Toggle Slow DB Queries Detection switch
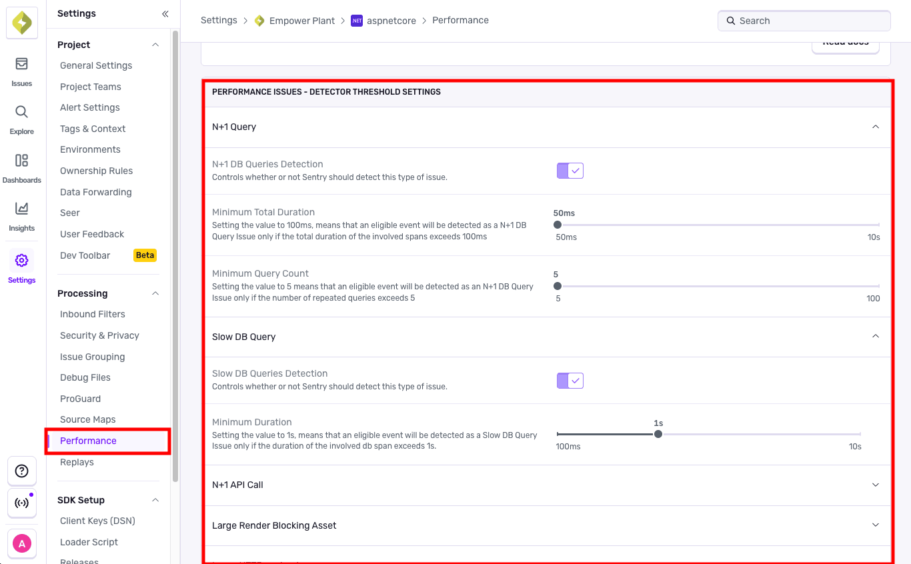 point(570,380)
